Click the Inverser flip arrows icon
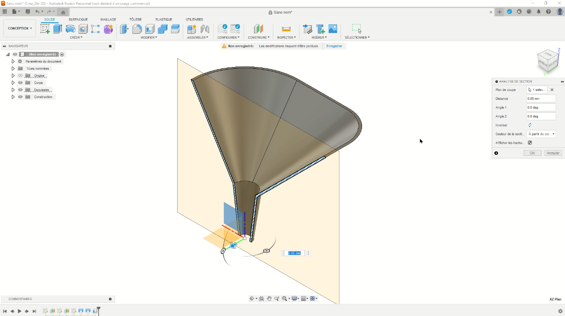565x316 pixels. [529, 125]
